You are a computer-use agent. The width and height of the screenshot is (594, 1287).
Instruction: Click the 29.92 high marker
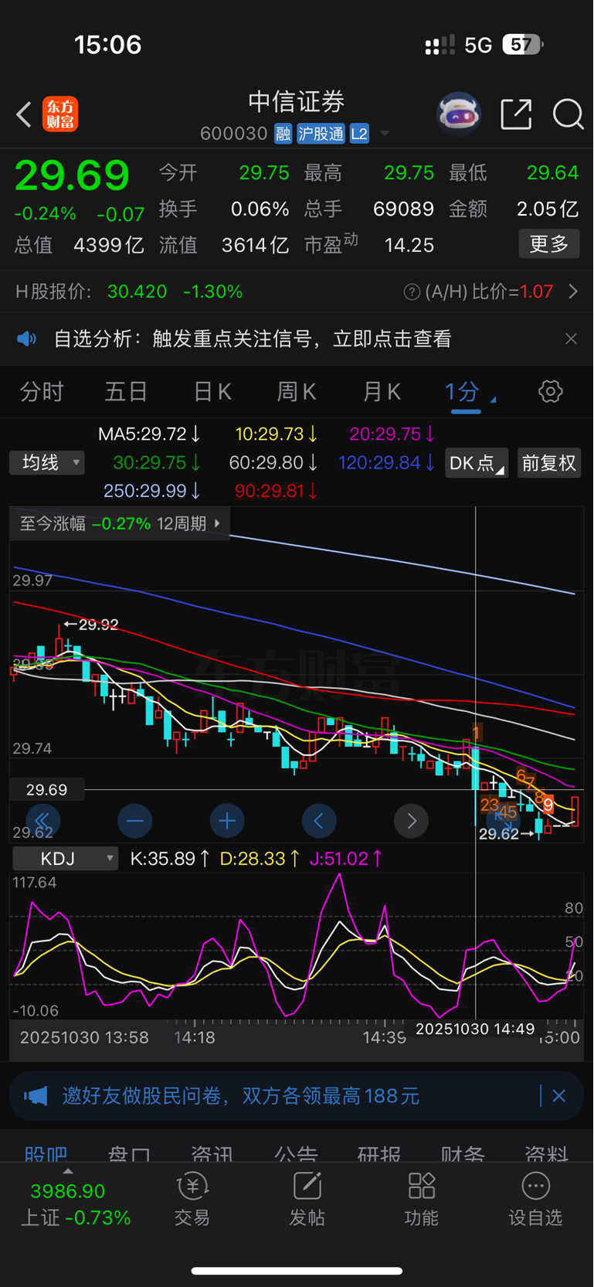point(91,625)
